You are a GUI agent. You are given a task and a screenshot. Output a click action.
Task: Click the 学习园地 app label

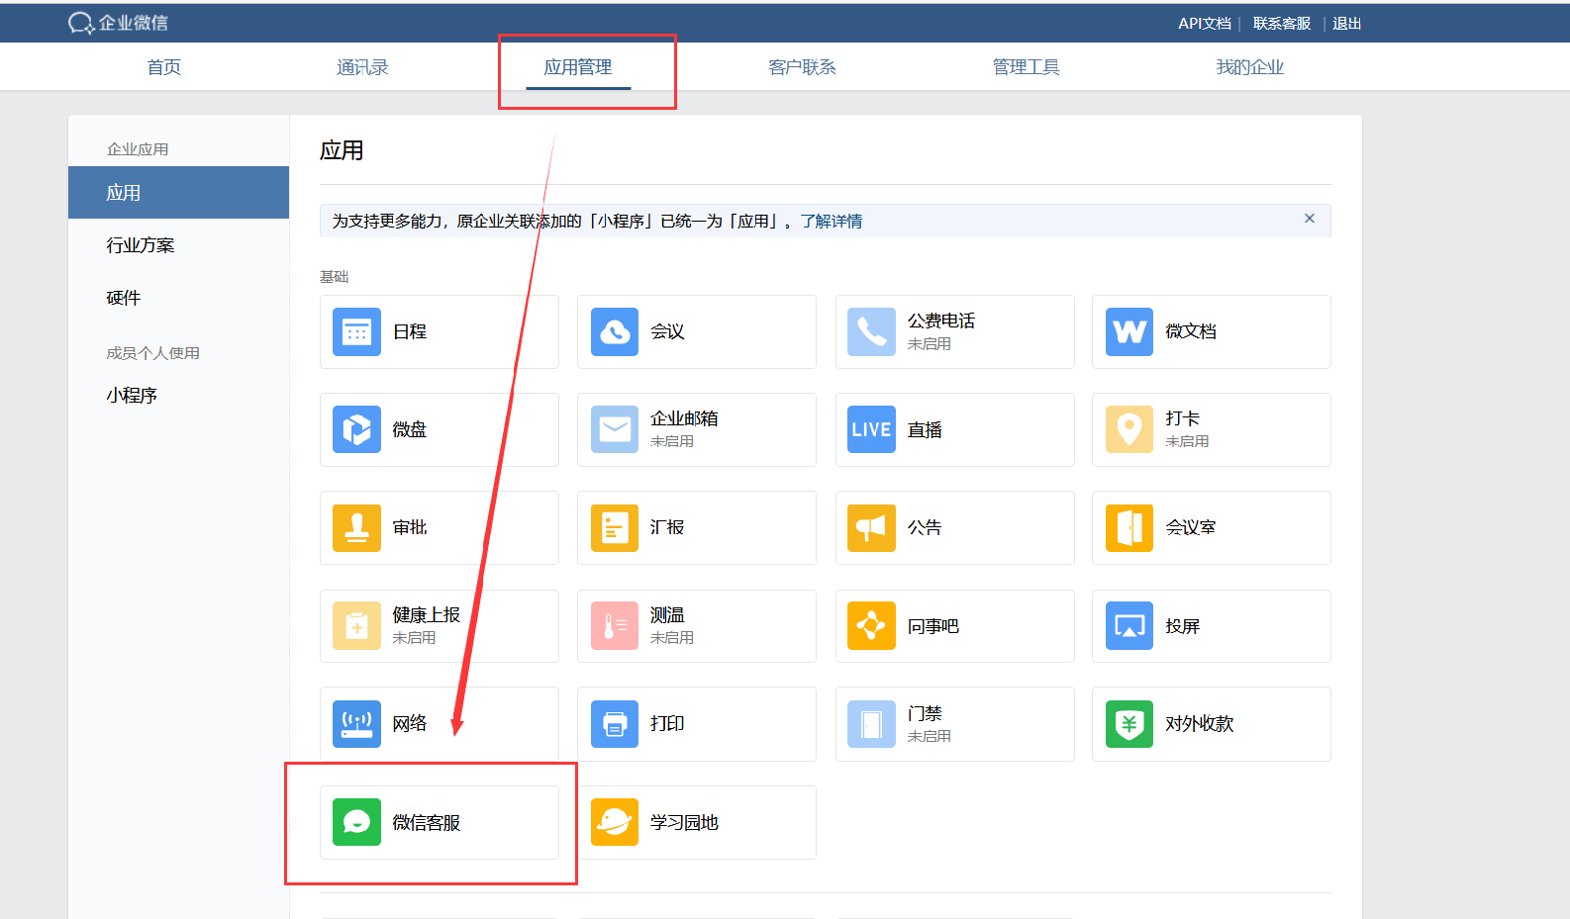[684, 823]
